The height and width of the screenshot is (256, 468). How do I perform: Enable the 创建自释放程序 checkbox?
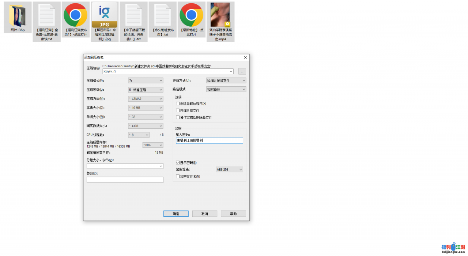pyautogui.click(x=178, y=104)
